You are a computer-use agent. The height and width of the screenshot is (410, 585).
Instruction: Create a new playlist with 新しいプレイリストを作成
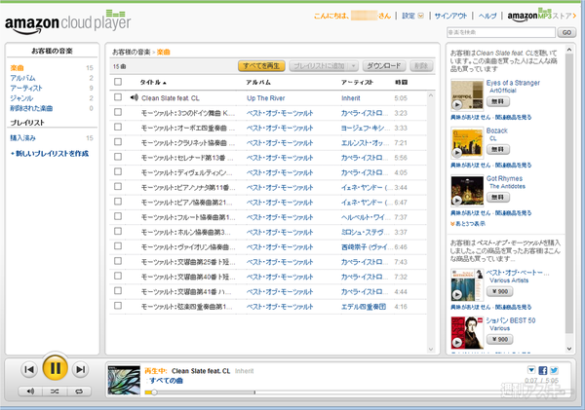[50, 154]
